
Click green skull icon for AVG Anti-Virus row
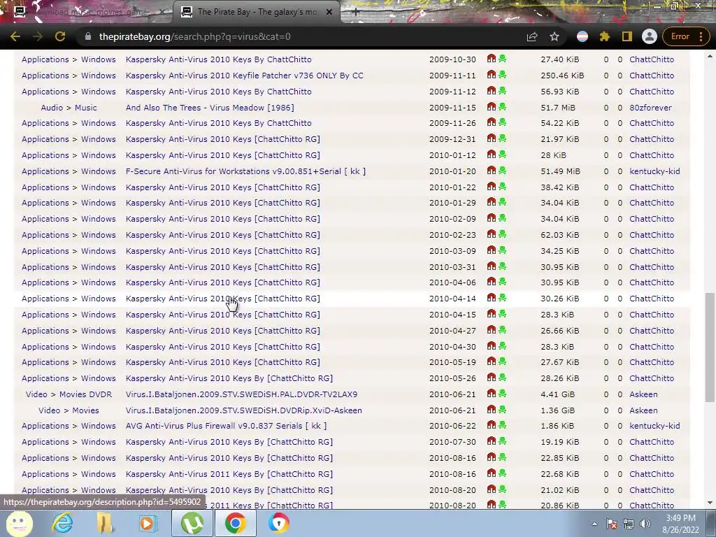tap(502, 425)
